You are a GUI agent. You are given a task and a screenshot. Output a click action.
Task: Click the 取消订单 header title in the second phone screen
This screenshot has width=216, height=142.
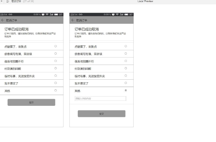click(82, 21)
